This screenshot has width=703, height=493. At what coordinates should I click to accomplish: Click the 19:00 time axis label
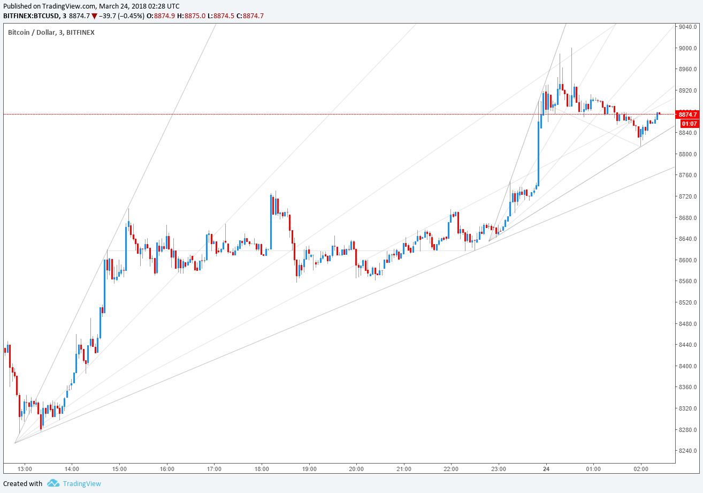pos(309,469)
